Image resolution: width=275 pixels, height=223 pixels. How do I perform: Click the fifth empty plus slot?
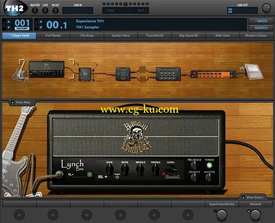[154, 215]
